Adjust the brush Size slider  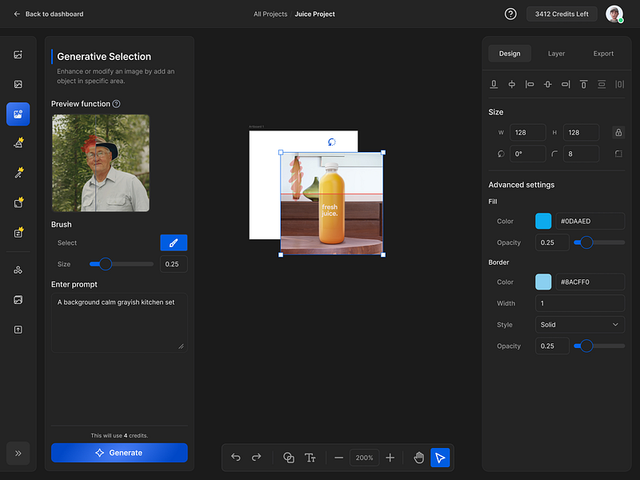(x=106, y=264)
